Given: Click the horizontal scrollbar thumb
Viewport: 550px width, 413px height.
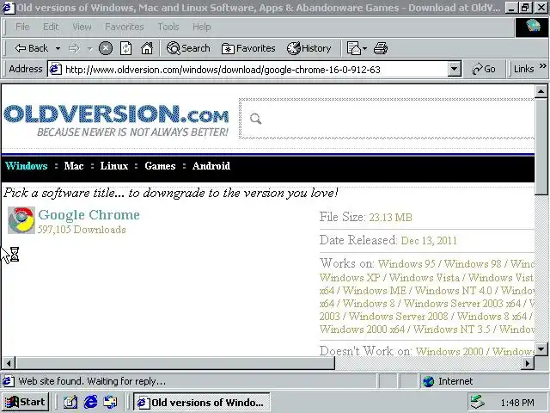Looking at the screenshot, I should (175, 363).
